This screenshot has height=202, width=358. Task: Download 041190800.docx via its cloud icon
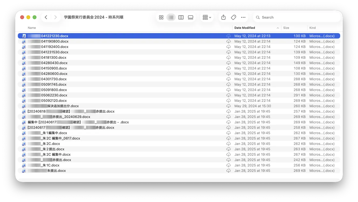(x=229, y=41)
